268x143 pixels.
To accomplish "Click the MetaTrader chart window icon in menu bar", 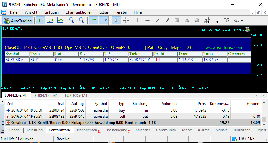I will [x=4, y=12].
